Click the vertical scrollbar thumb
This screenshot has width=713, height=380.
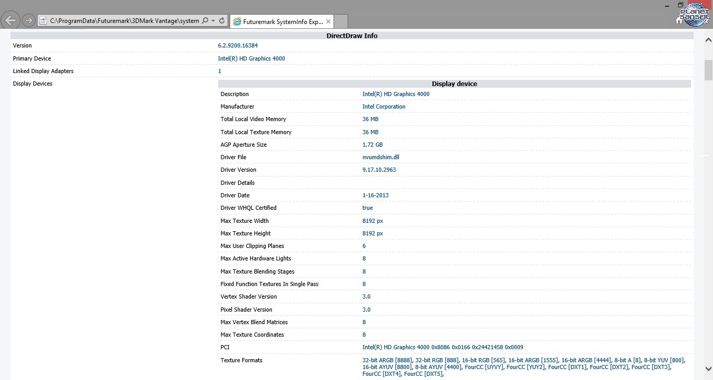coord(708,70)
